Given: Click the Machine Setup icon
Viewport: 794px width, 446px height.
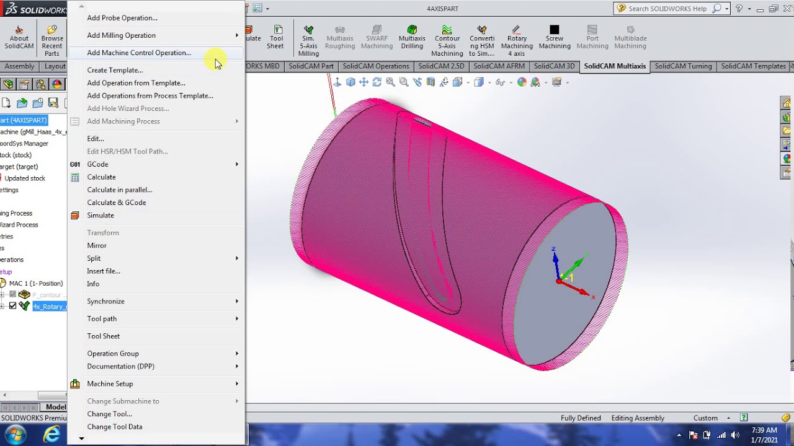Looking at the screenshot, I should pyautogui.click(x=75, y=384).
